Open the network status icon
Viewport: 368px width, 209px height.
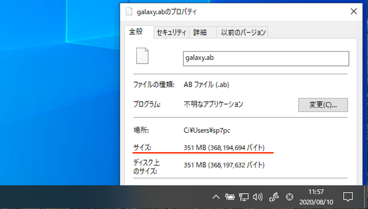(243, 197)
